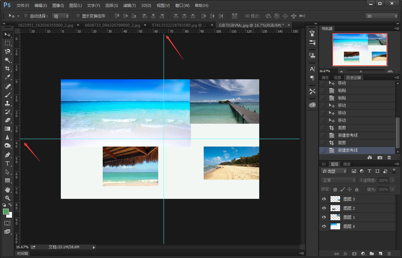This screenshot has width=402, height=258.
Task: Select the 新建参考线 history state at bottom
Action: click(x=348, y=150)
